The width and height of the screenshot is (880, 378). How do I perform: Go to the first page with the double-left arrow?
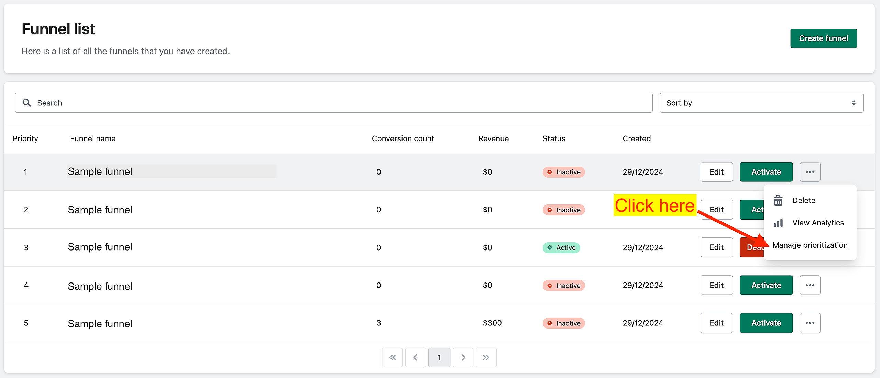tap(392, 357)
